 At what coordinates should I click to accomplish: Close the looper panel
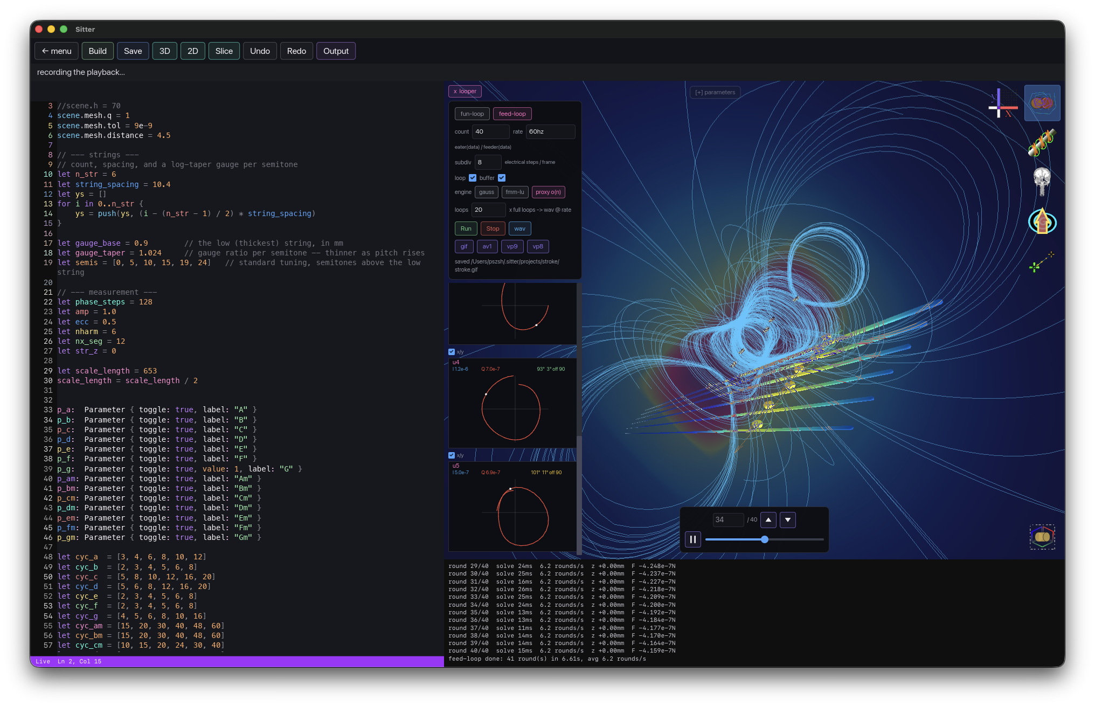coord(465,92)
